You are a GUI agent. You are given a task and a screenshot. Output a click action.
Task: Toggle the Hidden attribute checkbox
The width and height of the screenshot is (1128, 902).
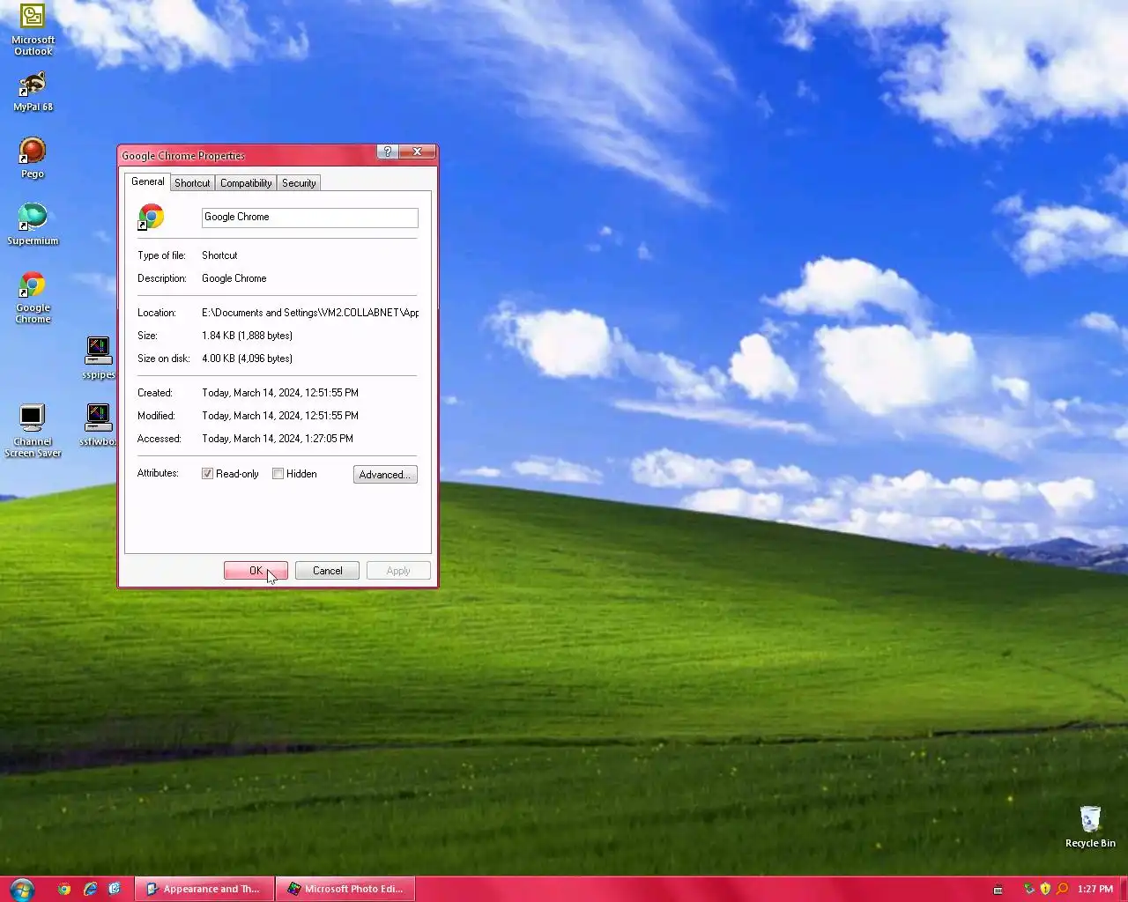pyautogui.click(x=278, y=474)
